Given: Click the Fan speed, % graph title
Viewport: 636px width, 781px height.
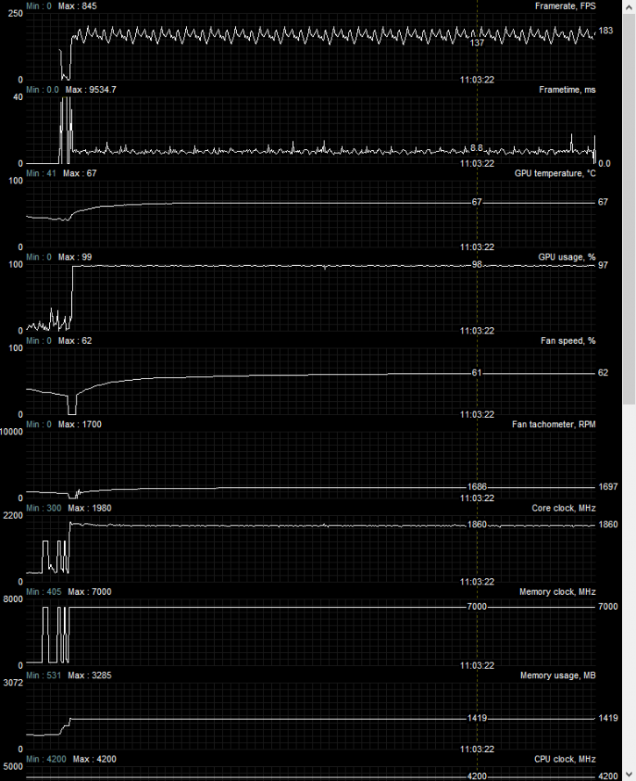Looking at the screenshot, I should click(568, 340).
